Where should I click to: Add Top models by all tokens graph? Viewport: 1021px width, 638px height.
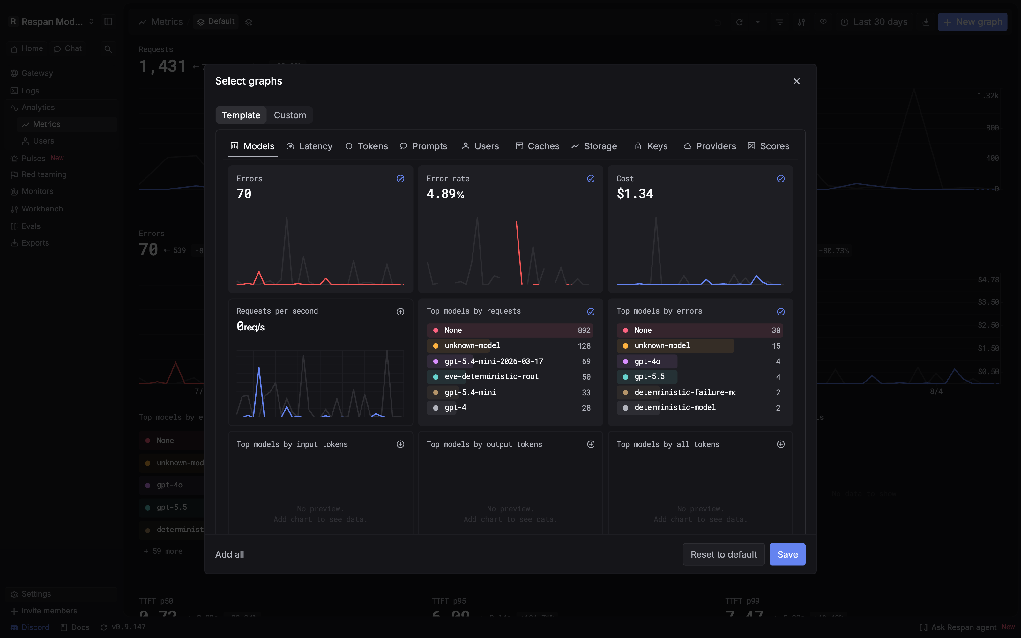pyautogui.click(x=780, y=444)
